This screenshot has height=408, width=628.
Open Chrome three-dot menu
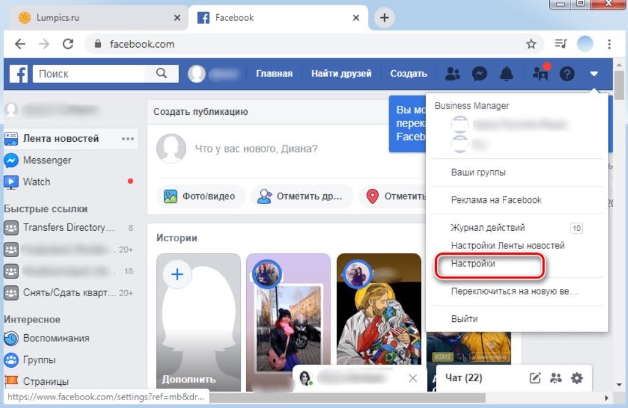click(610, 44)
